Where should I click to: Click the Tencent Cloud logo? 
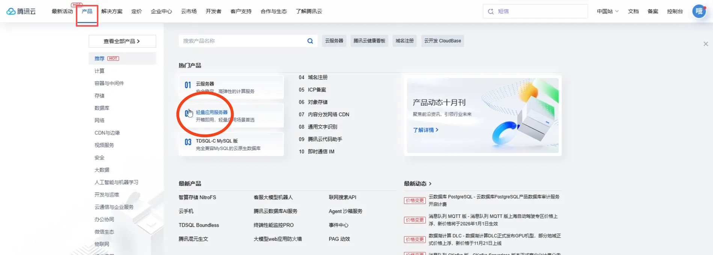pos(21,11)
